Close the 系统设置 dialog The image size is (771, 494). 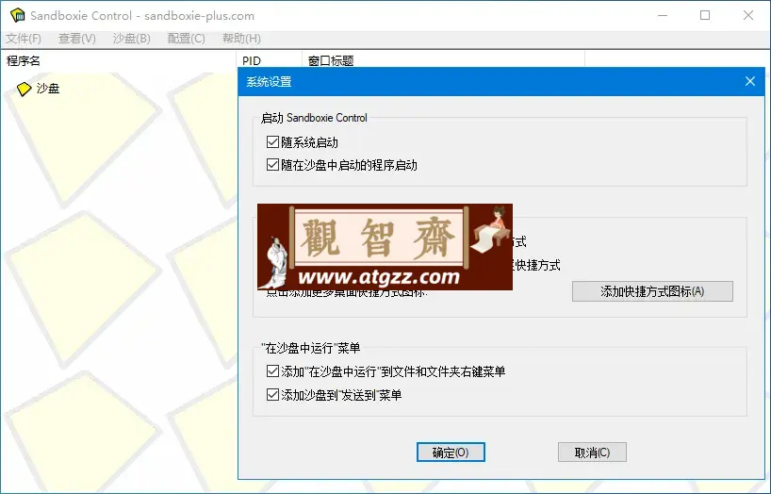click(750, 81)
